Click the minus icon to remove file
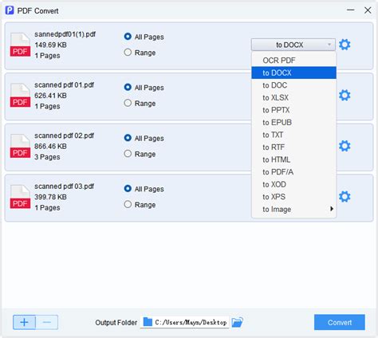 [47, 322]
